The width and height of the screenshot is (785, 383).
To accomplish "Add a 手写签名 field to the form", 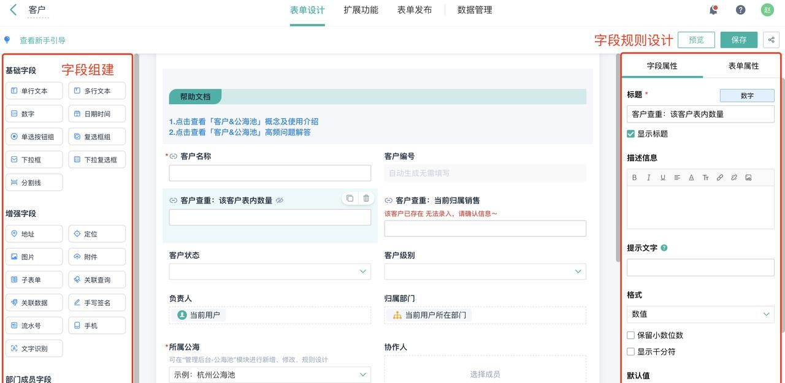I will coord(97,302).
